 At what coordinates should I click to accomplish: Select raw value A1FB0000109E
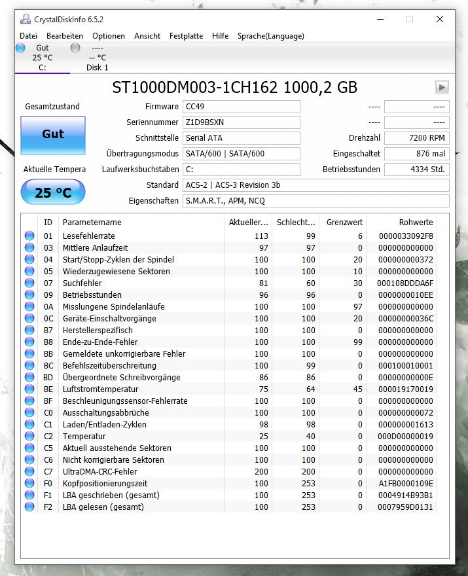406,484
